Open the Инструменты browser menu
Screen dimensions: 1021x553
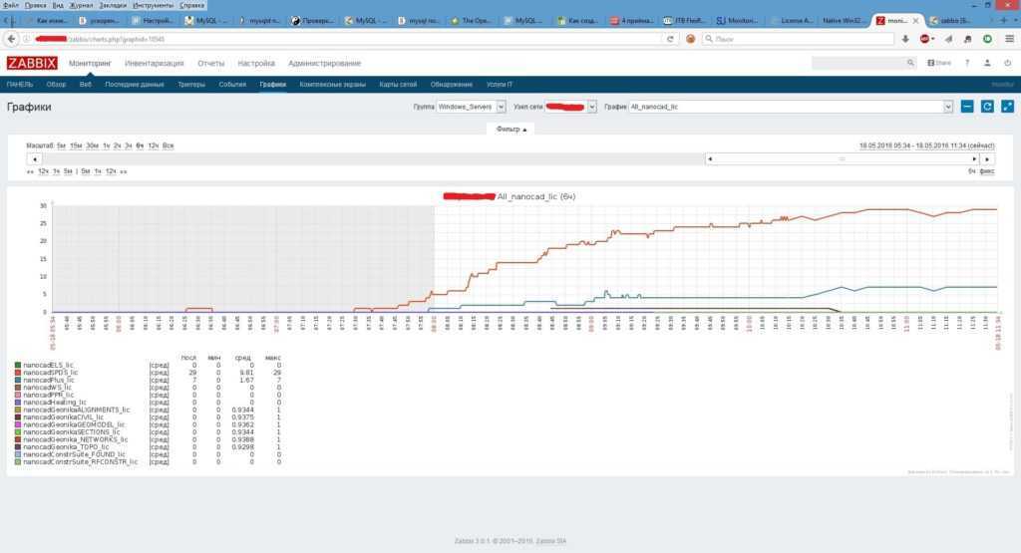click(153, 5)
